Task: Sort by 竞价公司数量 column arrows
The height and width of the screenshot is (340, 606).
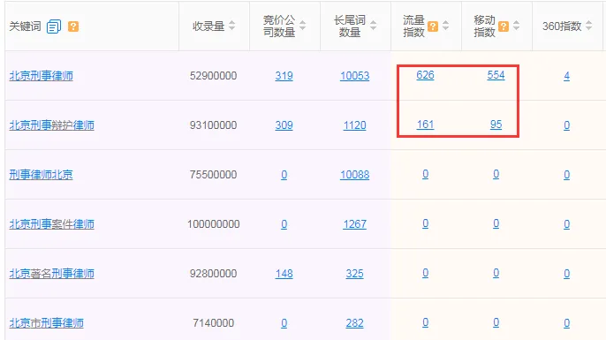Action: tap(303, 26)
